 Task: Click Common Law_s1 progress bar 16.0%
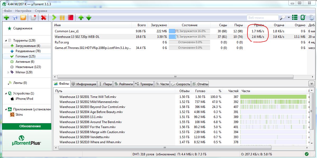click(x=189, y=31)
